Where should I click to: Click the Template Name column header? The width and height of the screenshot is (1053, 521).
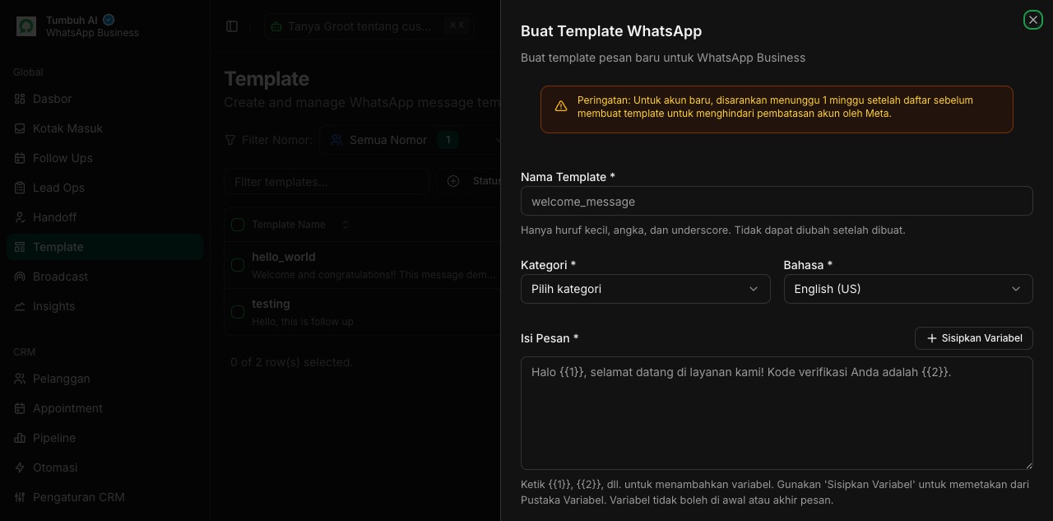click(x=289, y=225)
